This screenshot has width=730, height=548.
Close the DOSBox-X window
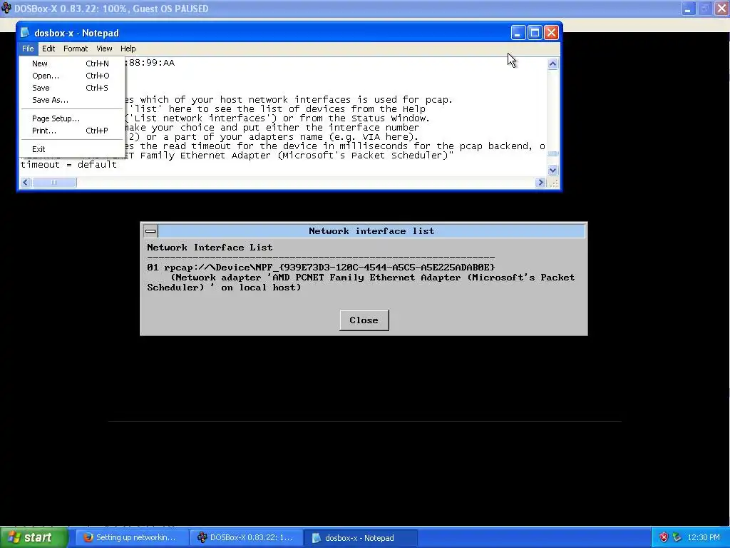[x=721, y=9]
